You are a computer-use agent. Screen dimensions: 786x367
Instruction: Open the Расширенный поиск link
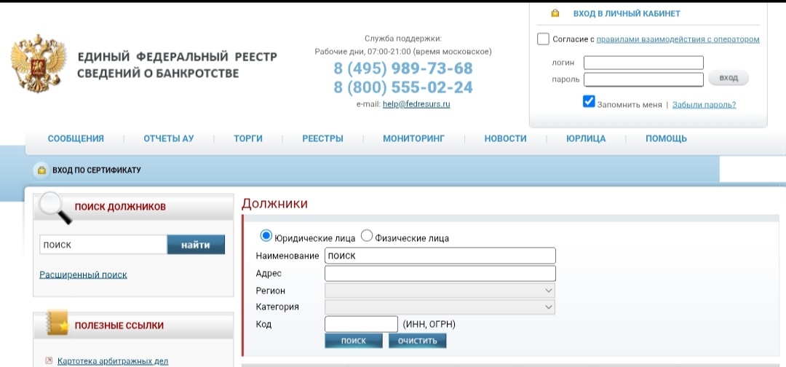tap(83, 275)
